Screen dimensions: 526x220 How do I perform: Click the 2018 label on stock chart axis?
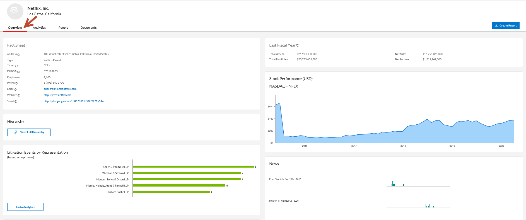[x=403, y=146]
